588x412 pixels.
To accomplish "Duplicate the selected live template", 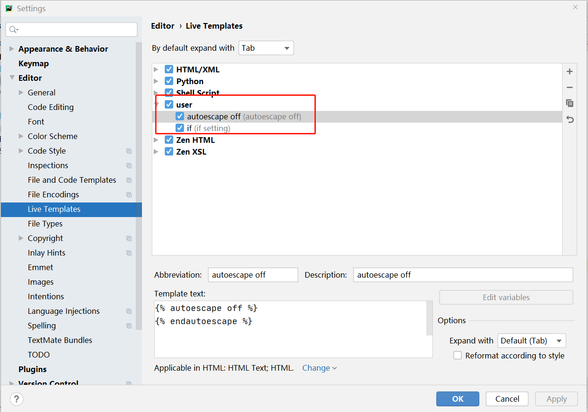I will click(569, 103).
